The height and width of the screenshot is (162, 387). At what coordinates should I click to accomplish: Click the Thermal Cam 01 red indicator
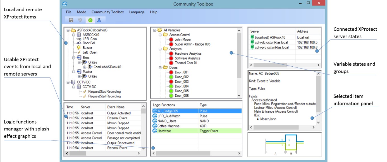[171, 63]
